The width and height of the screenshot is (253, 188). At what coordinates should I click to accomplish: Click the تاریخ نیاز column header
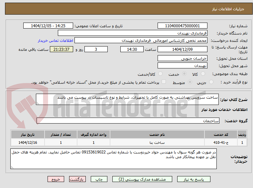click(x=28, y=135)
